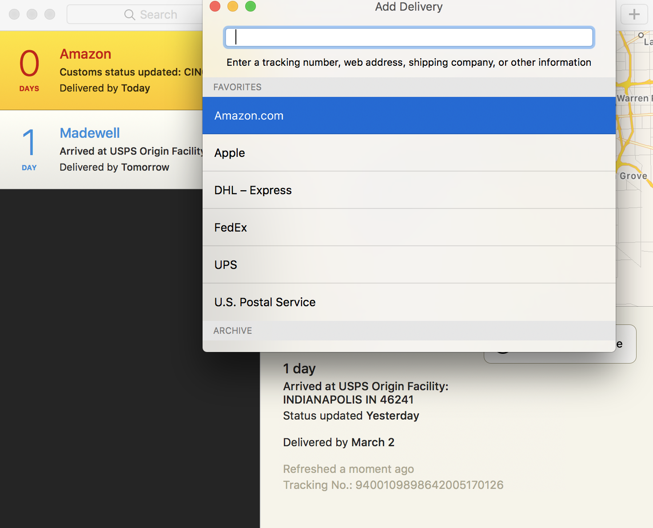This screenshot has height=528, width=653.
Task: Click 'Delivered by Tomorrow' under Madewell
Action: 114,167
